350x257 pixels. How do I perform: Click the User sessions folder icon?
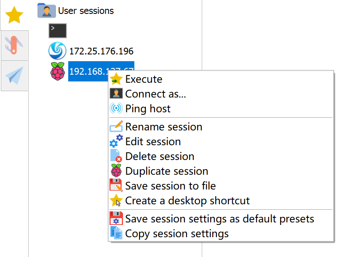(x=46, y=11)
